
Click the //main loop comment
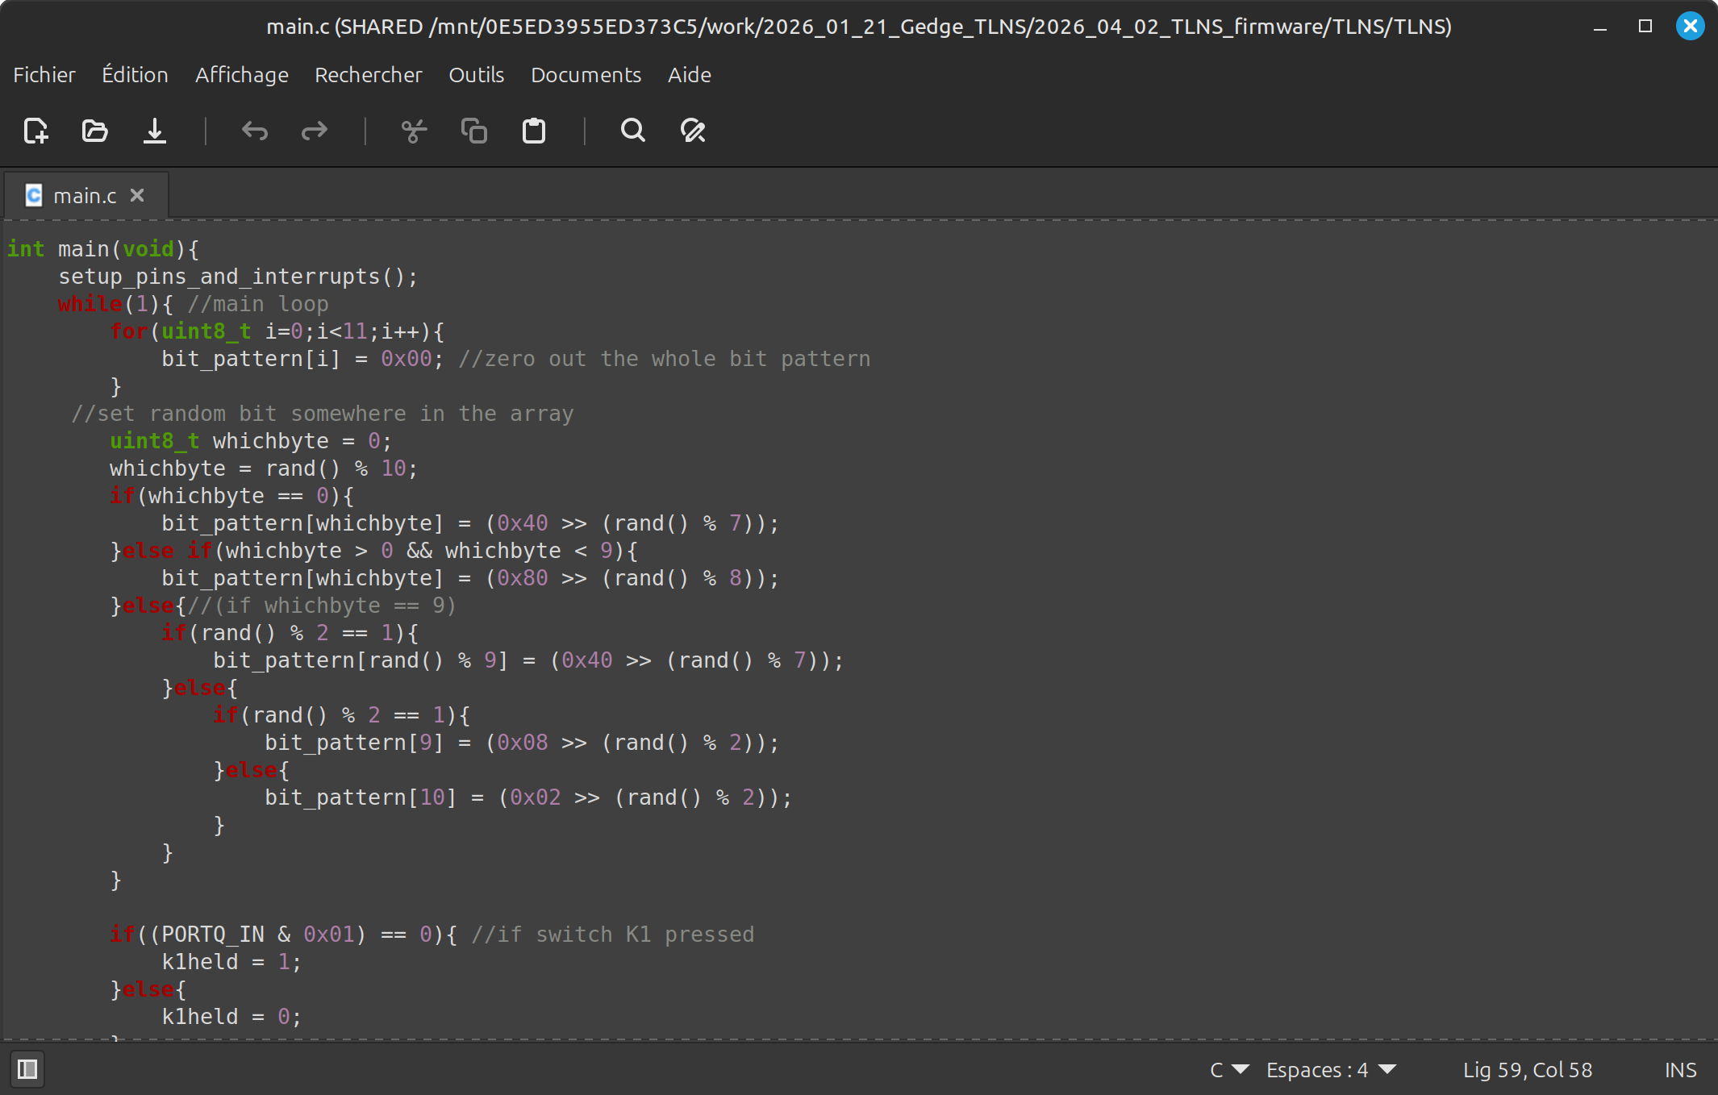[258, 304]
